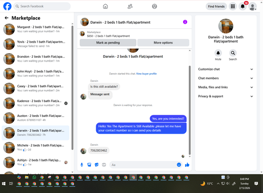
Task: Mute the Darwin conversation
Action: point(218,53)
